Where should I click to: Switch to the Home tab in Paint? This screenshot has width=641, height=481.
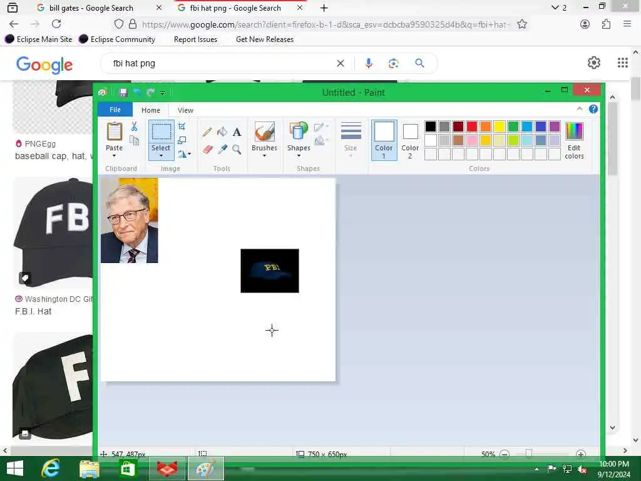point(150,110)
